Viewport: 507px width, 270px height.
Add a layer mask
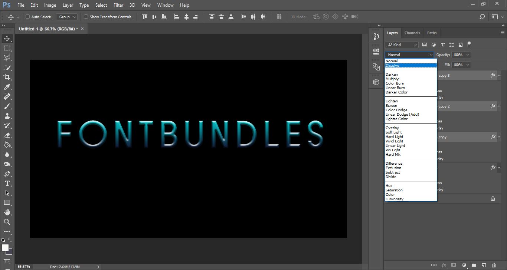pyautogui.click(x=454, y=265)
